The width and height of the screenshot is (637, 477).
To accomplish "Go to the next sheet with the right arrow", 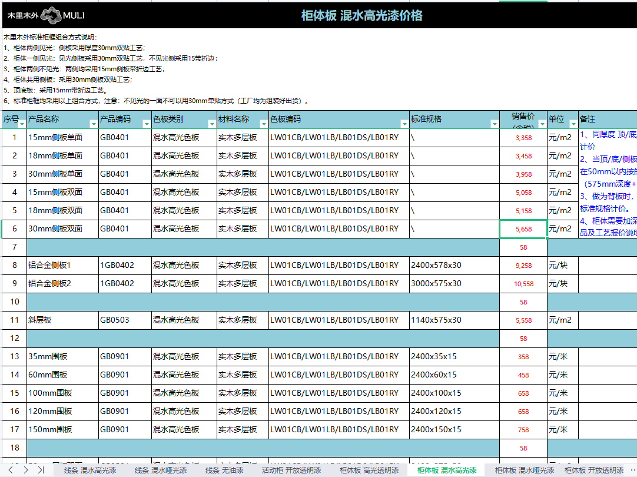I will click(x=25, y=470).
